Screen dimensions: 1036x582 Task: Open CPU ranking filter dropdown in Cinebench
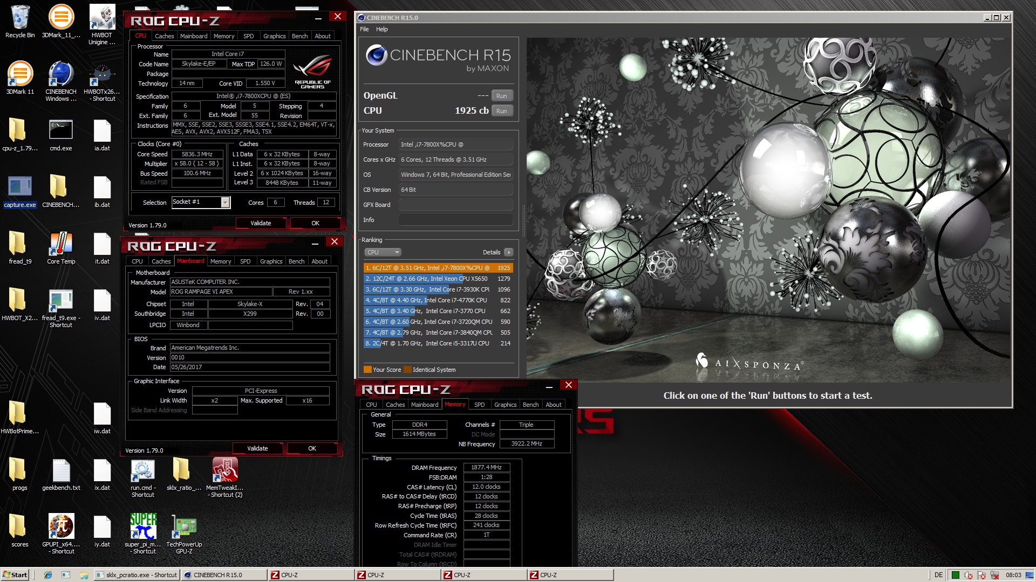tap(383, 252)
